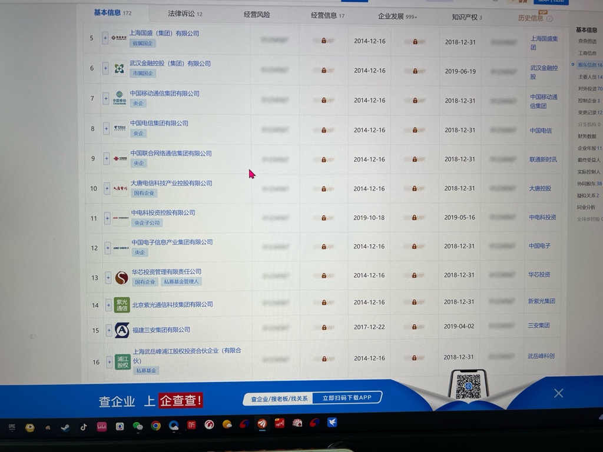This screenshot has width=603, height=452.
Task: Click logo of 武汉金融控股 row
Action: 119,68
